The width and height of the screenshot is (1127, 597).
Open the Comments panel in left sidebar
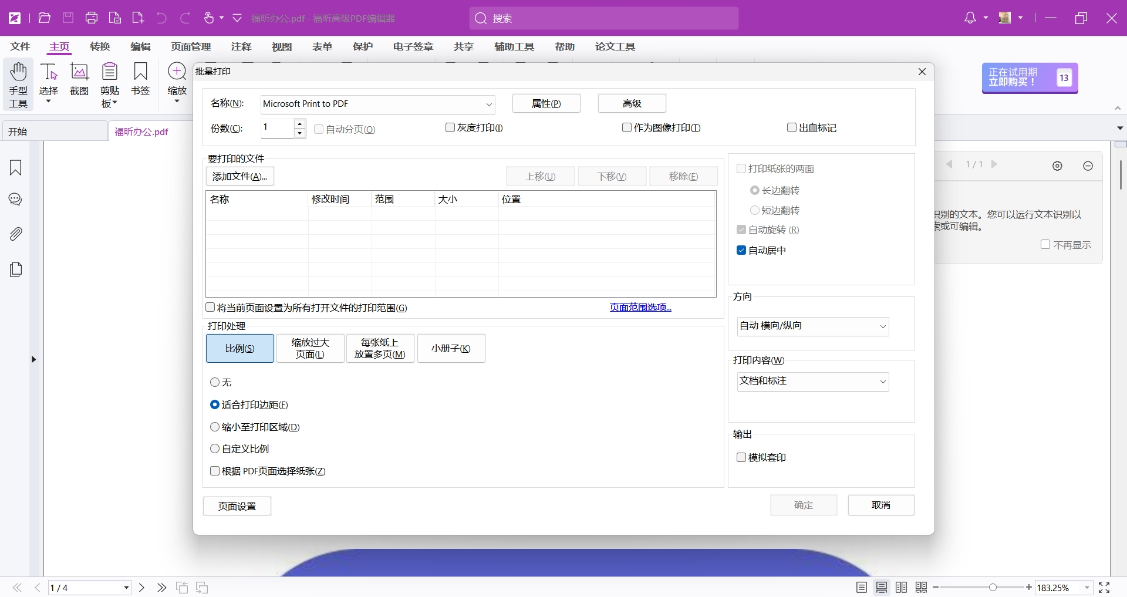pos(16,200)
